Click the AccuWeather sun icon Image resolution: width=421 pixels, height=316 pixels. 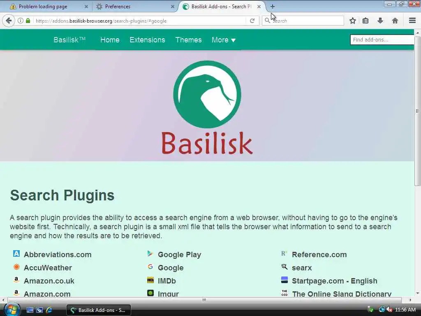16,267
